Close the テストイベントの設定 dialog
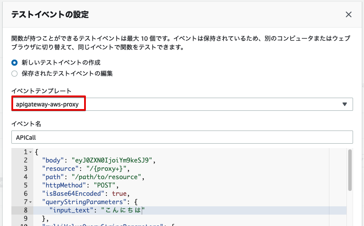 tap(348, 14)
